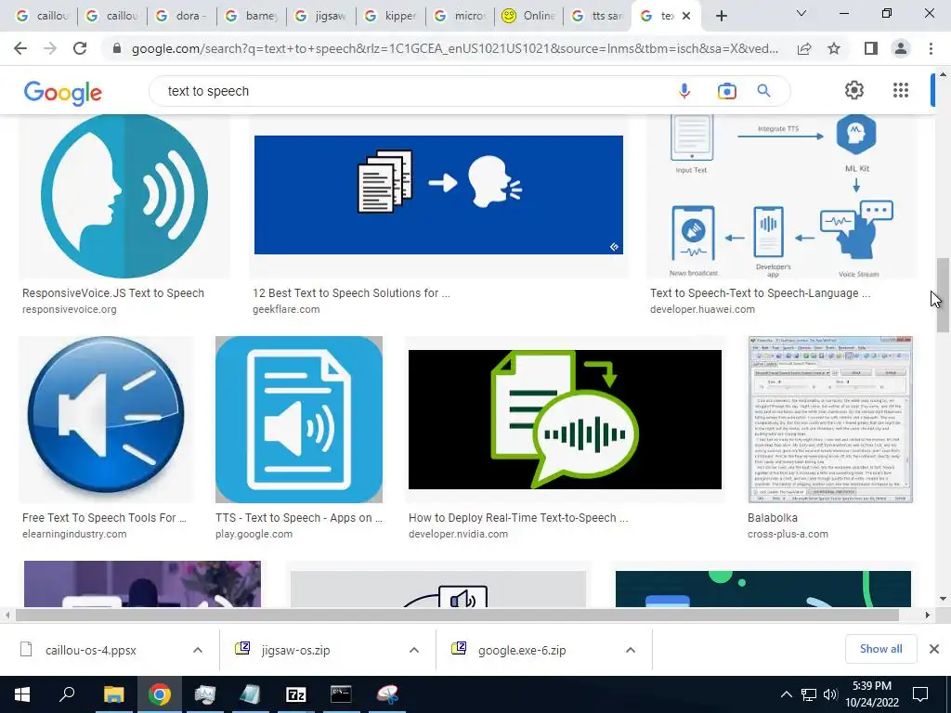Click the Google logo
This screenshot has height=713, width=951.
(x=63, y=92)
